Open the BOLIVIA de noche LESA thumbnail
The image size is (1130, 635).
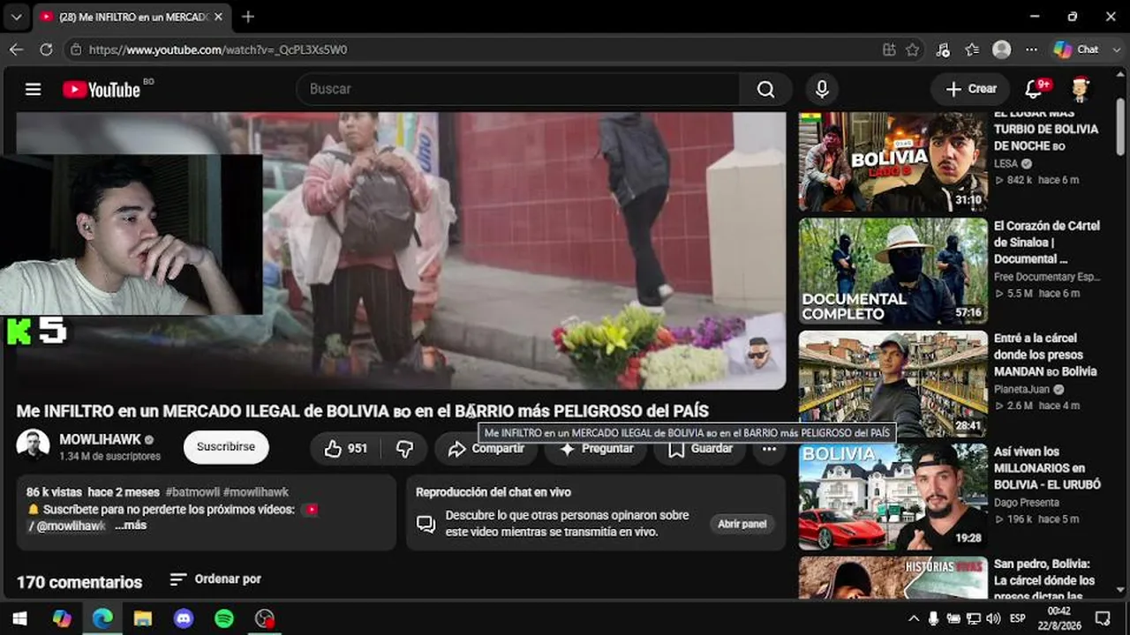pos(893,162)
